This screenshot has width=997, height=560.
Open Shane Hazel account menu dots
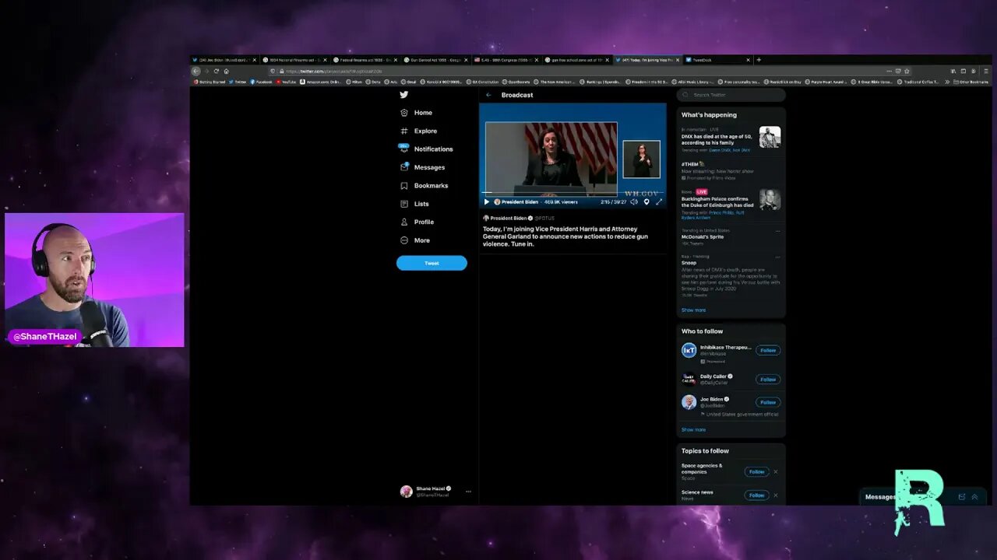point(468,492)
